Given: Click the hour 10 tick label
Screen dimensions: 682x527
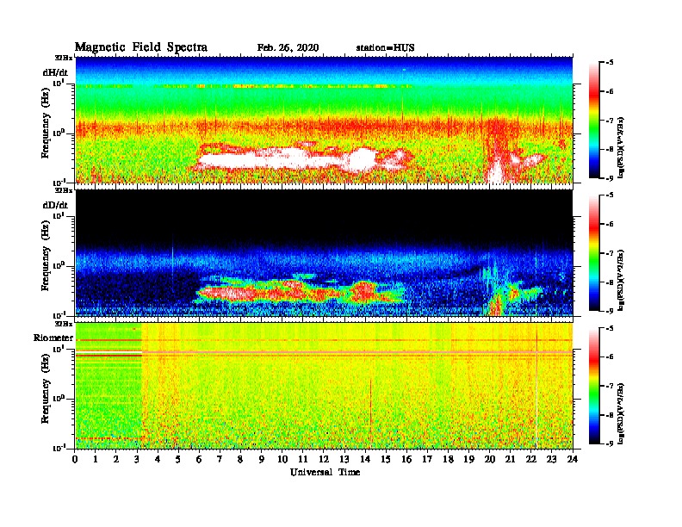Looking at the screenshot, I should click(282, 459).
